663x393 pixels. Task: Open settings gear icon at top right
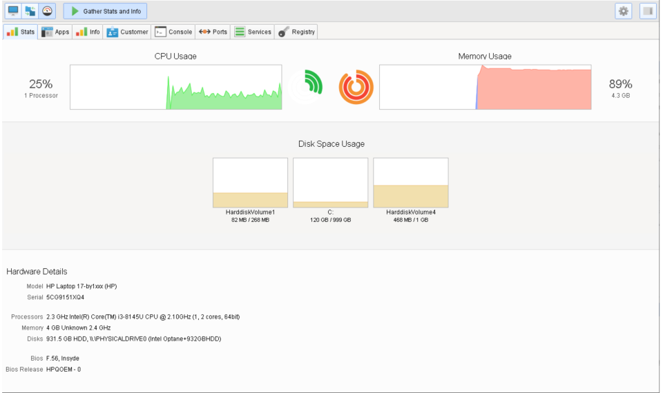point(623,12)
